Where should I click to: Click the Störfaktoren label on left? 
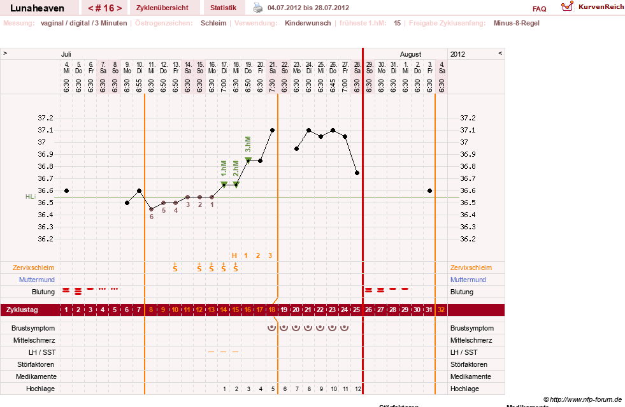[36, 364]
